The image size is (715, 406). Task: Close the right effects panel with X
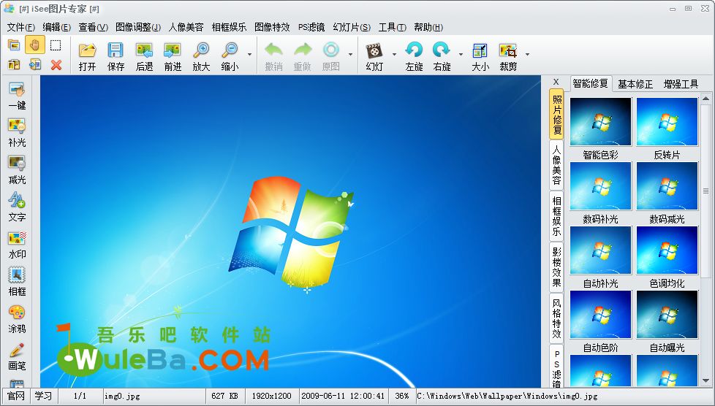556,82
